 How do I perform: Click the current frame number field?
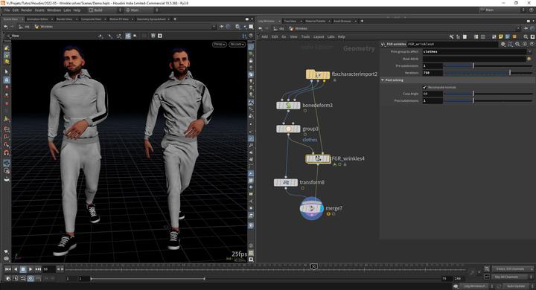point(49,269)
